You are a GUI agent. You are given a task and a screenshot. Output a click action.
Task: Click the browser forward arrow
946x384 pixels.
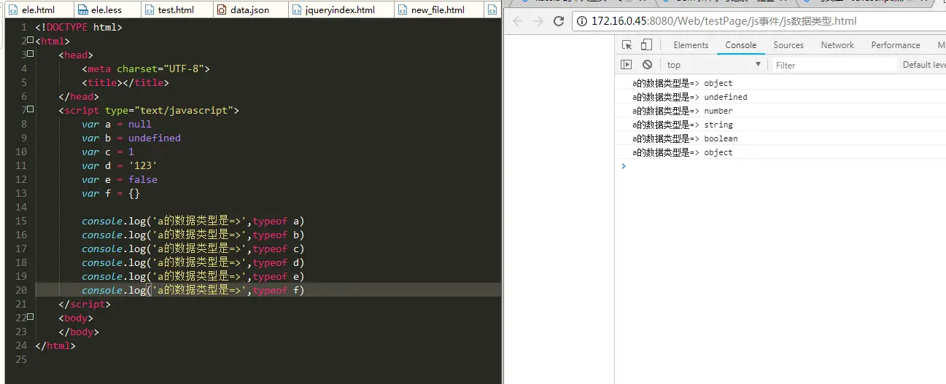click(x=538, y=21)
